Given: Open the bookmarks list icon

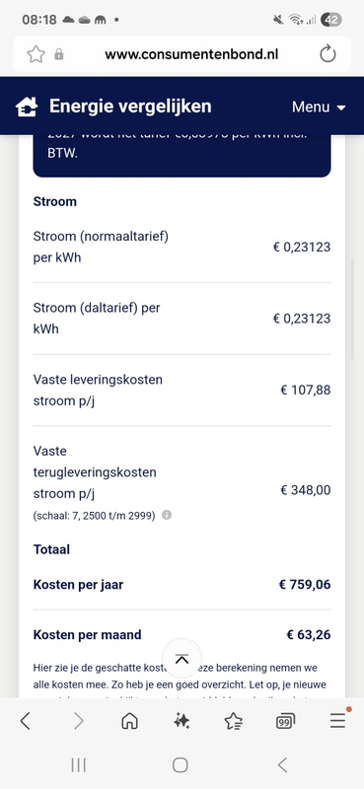Looking at the screenshot, I should coord(234,722).
